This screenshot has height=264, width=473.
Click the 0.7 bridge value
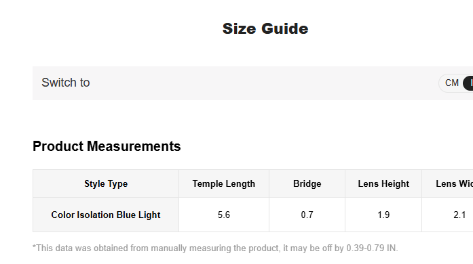(307, 215)
